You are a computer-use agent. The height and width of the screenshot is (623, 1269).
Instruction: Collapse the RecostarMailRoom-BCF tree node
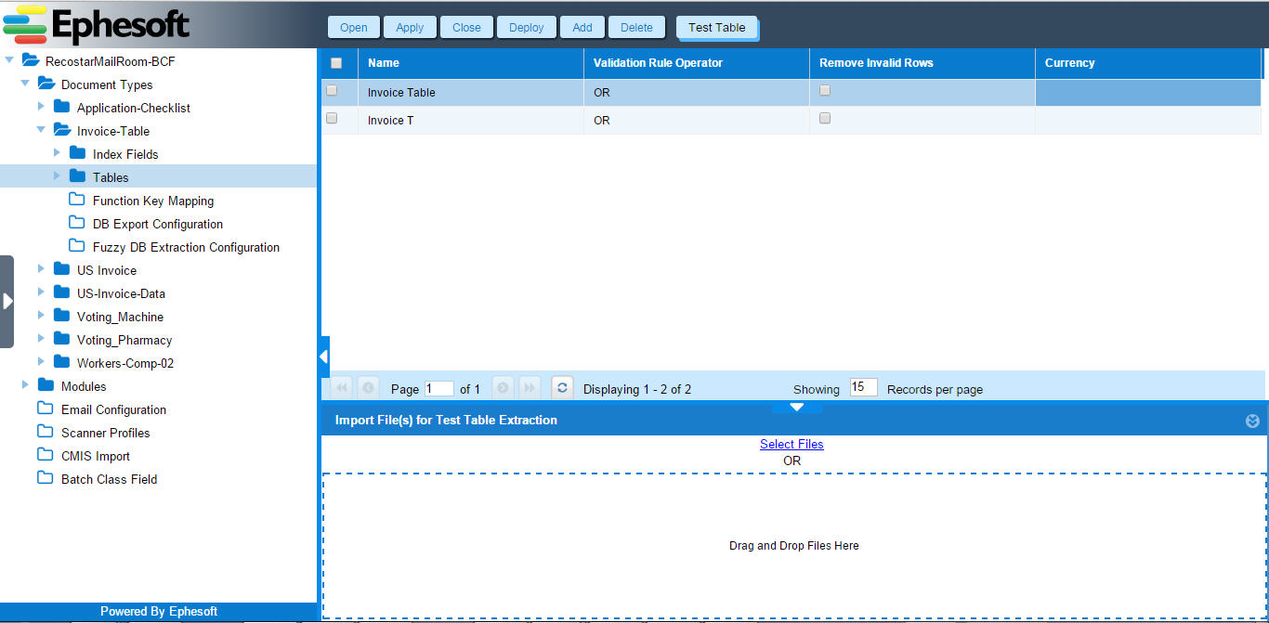tap(9, 61)
